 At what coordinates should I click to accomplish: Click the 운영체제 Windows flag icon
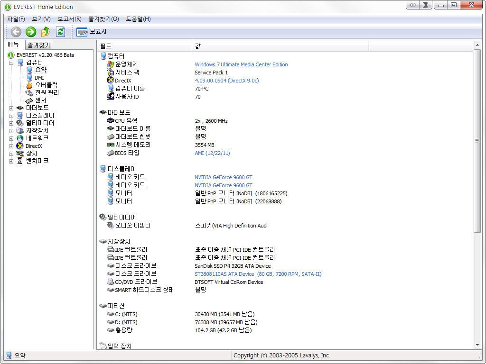(110, 64)
